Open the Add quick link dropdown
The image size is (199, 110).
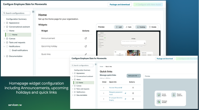coord(134,76)
